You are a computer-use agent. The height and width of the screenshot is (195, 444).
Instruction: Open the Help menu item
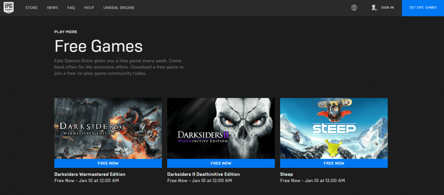click(89, 8)
